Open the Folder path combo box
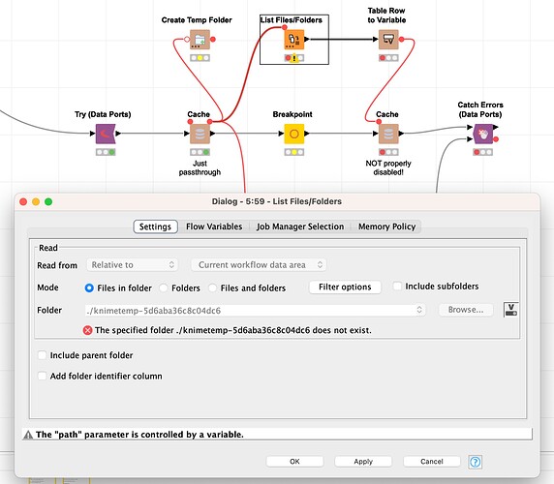This screenshot has width=554, height=484. (255, 310)
